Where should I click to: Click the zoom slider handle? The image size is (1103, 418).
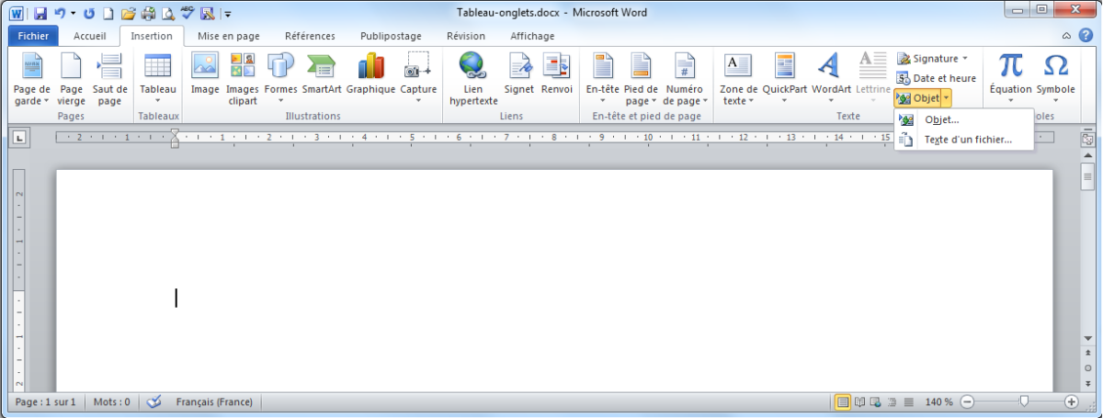(1024, 401)
